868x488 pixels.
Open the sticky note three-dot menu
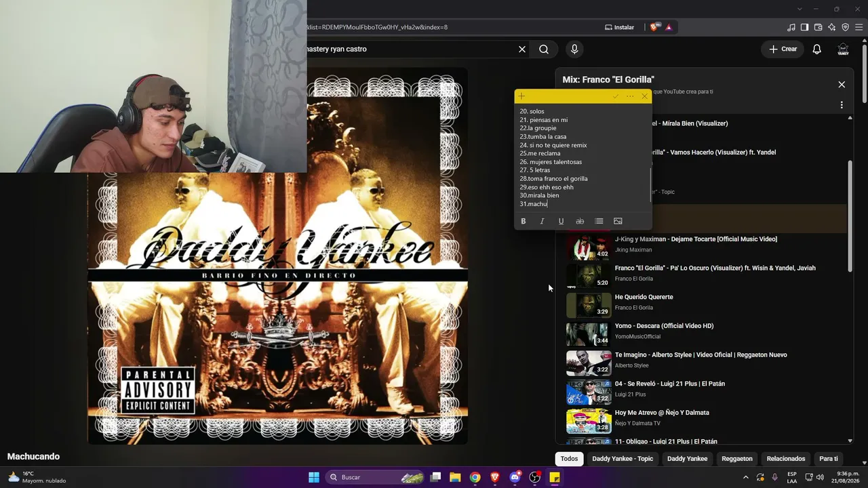630,96
